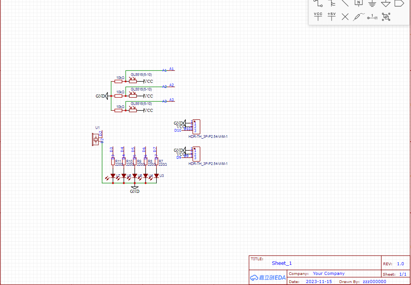Select LED U3 in the schematic
The width and height of the screenshot is (411, 285).
click(156, 176)
